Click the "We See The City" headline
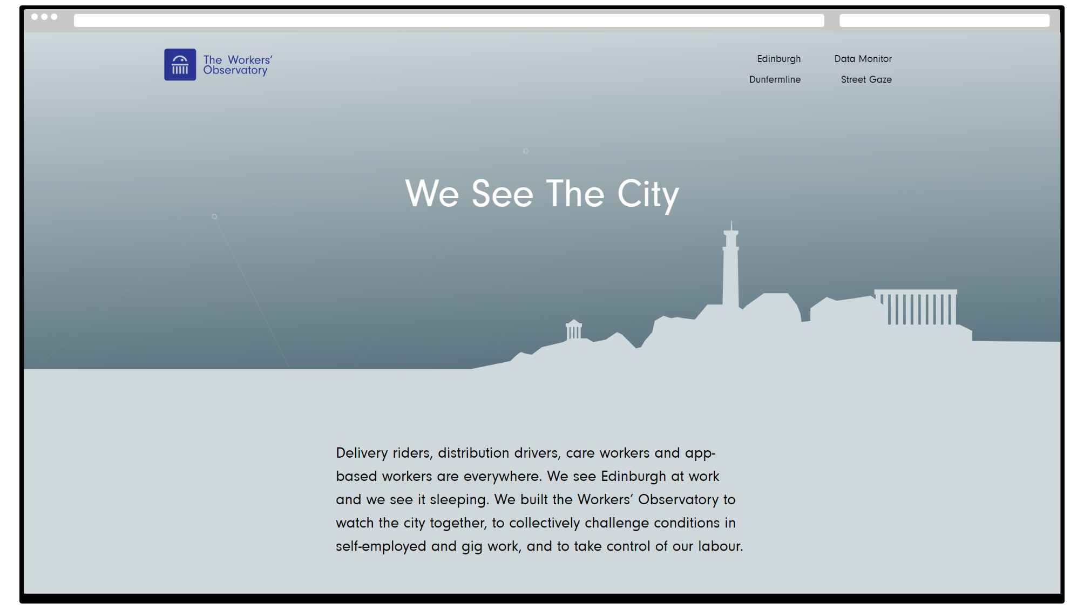Screen dimensions: 1084x610 [x=542, y=193]
